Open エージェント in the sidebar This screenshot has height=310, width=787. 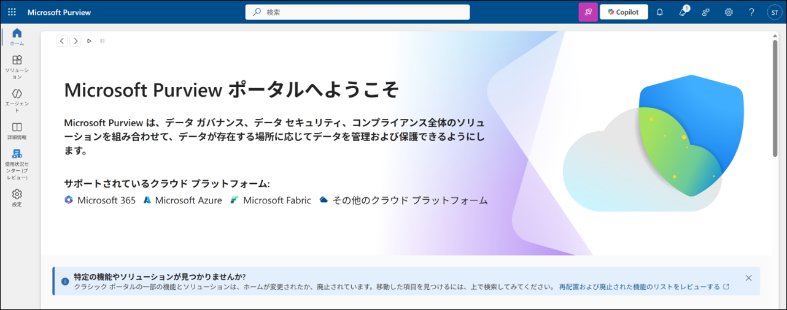(17, 100)
